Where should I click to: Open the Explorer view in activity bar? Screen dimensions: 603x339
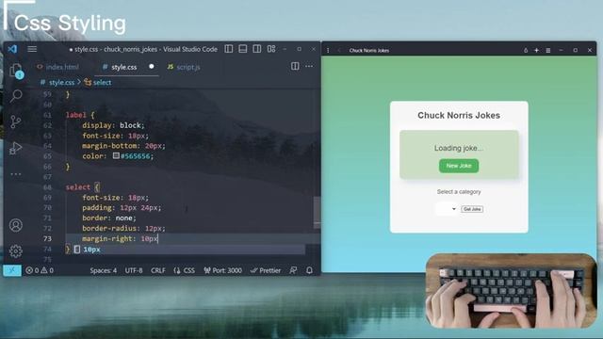tap(16, 71)
